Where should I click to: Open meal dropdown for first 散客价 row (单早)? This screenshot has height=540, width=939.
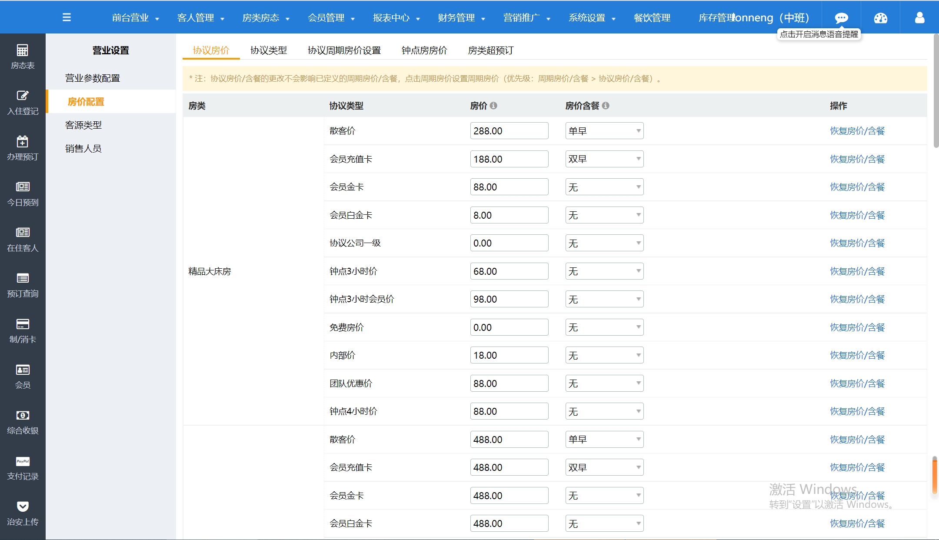604,131
